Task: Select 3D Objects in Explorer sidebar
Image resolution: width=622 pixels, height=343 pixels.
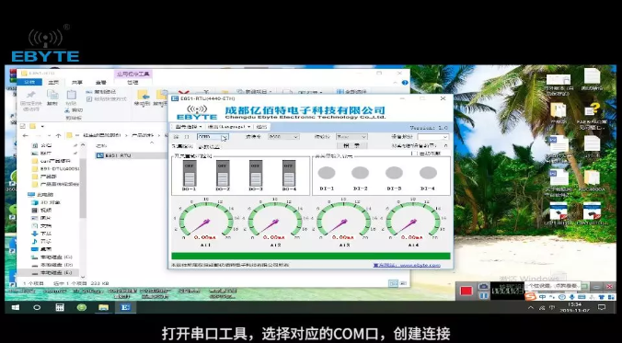Action: click(46, 202)
